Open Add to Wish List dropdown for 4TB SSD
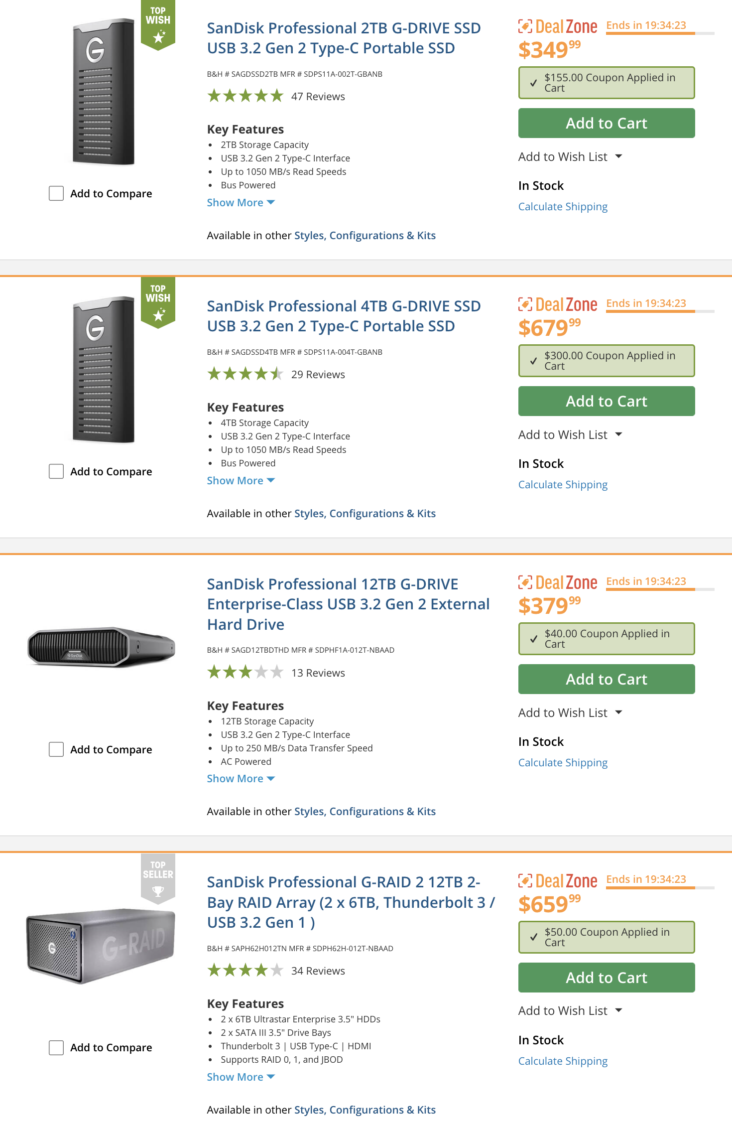 click(x=570, y=435)
